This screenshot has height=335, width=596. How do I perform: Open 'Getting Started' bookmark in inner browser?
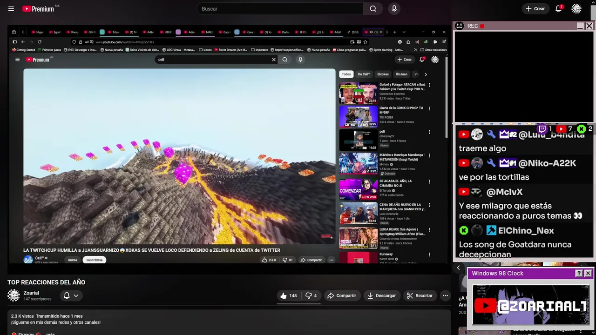click(x=24, y=50)
